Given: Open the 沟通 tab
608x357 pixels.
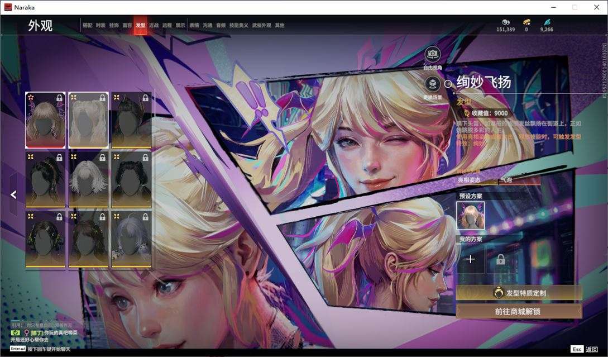Looking at the screenshot, I should pyautogui.click(x=208, y=25).
